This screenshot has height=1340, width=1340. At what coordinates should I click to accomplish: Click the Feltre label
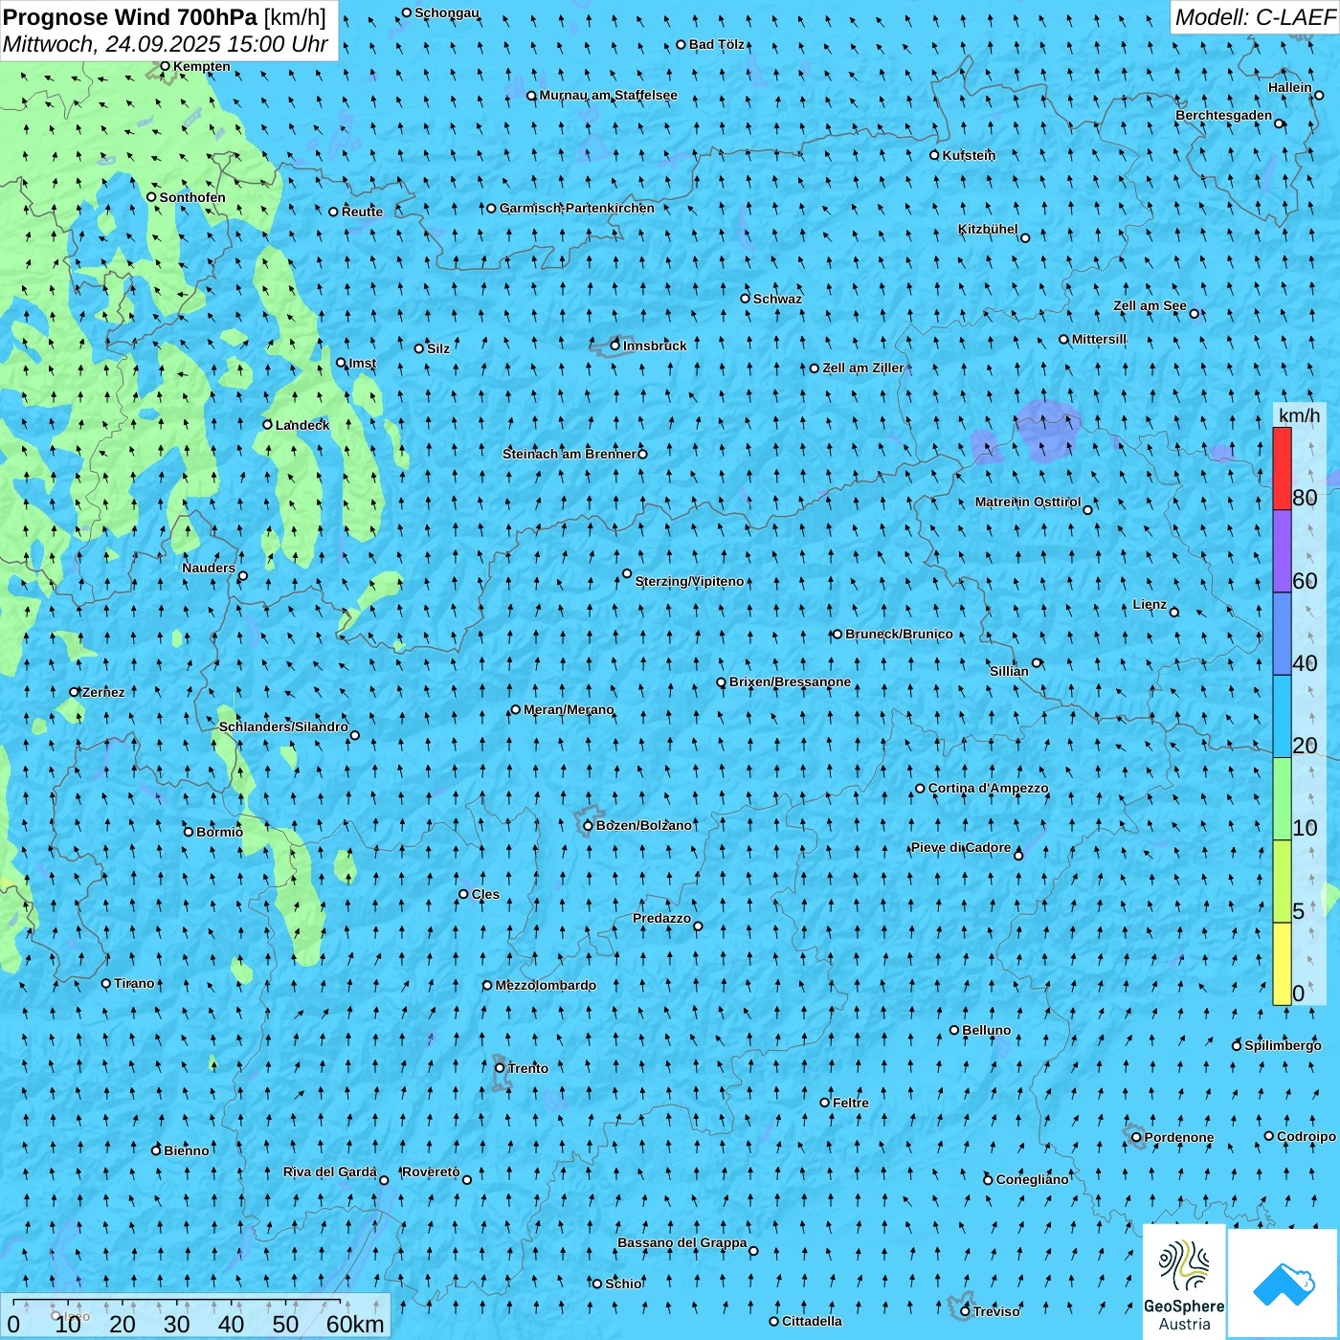click(851, 1103)
